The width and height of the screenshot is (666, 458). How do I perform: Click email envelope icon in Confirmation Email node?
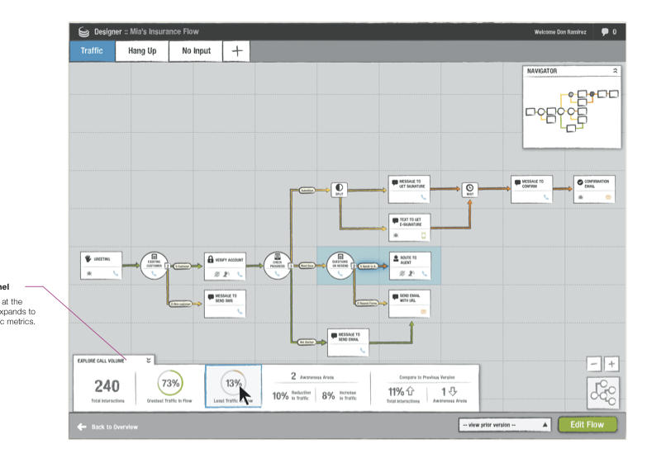click(608, 197)
